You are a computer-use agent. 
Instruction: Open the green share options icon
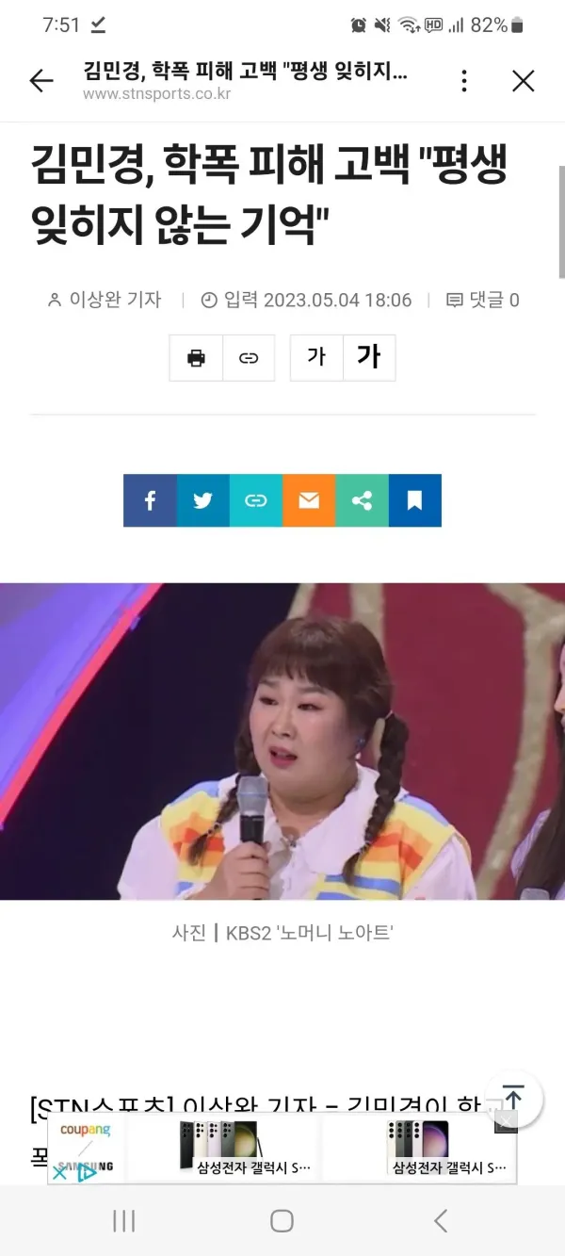click(362, 500)
